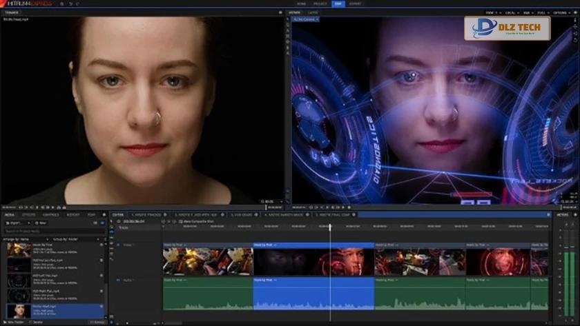
Task: Open the Group By Folder dropdown
Action: [x=76, y=239]
